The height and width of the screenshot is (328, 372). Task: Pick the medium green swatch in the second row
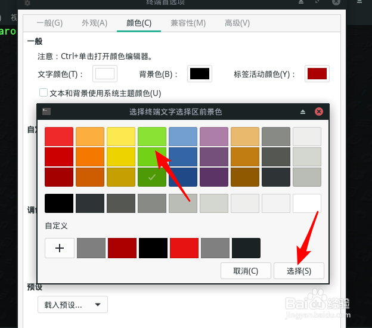click(x=152, y=157)
